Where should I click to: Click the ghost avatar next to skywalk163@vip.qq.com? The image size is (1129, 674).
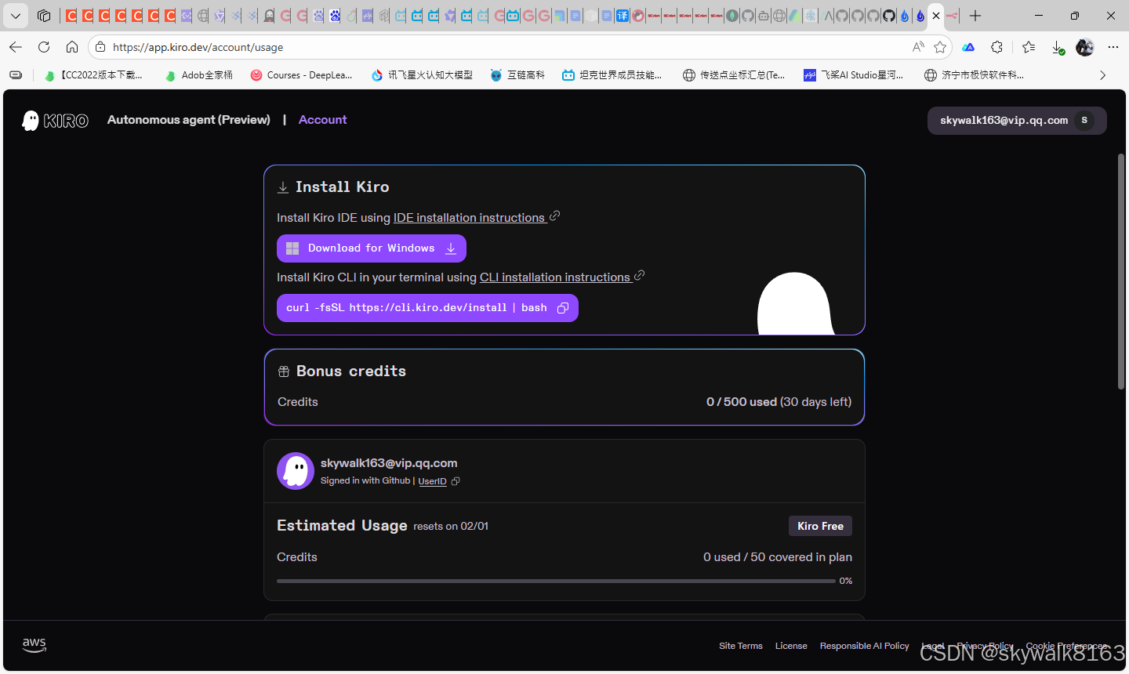pos(296,470)
